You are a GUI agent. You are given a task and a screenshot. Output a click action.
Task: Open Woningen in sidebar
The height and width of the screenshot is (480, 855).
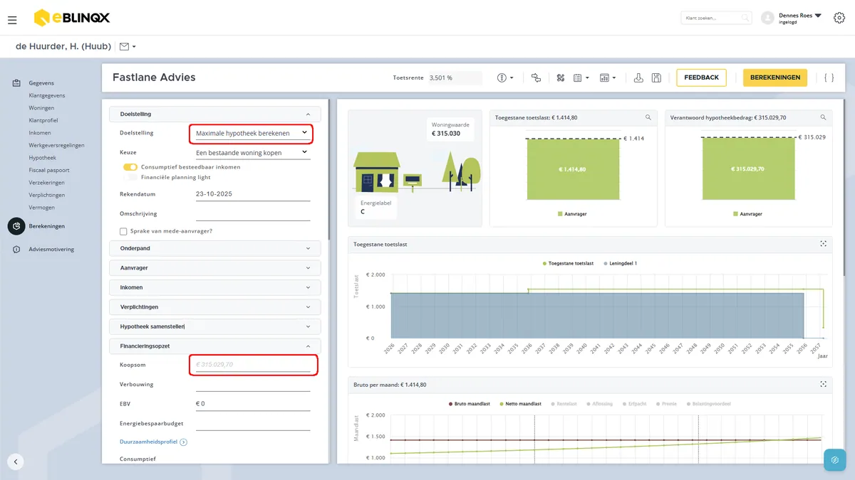[x=41, y=108]
